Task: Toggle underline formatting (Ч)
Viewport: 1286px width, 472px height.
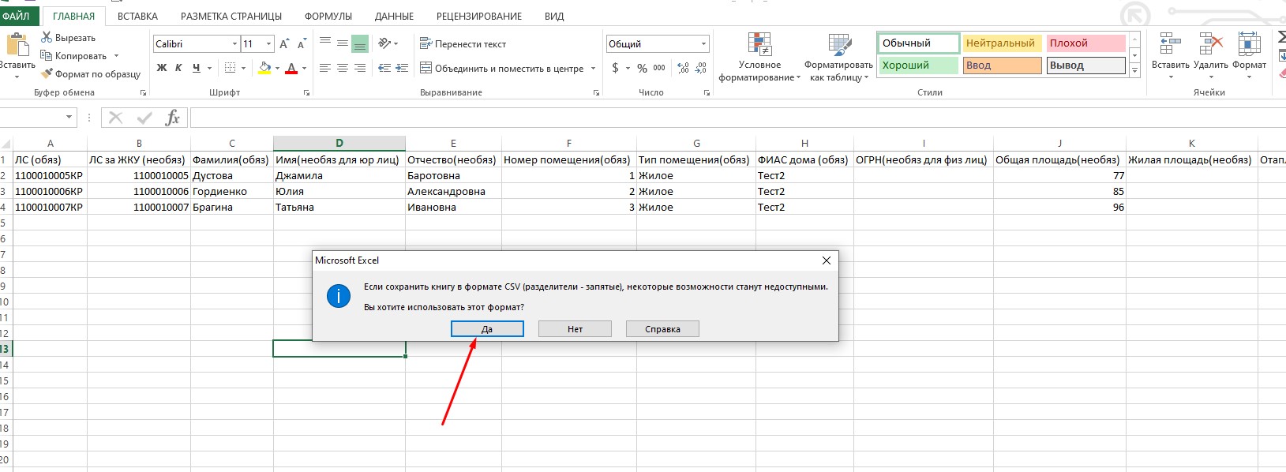Action: [196, 68]
